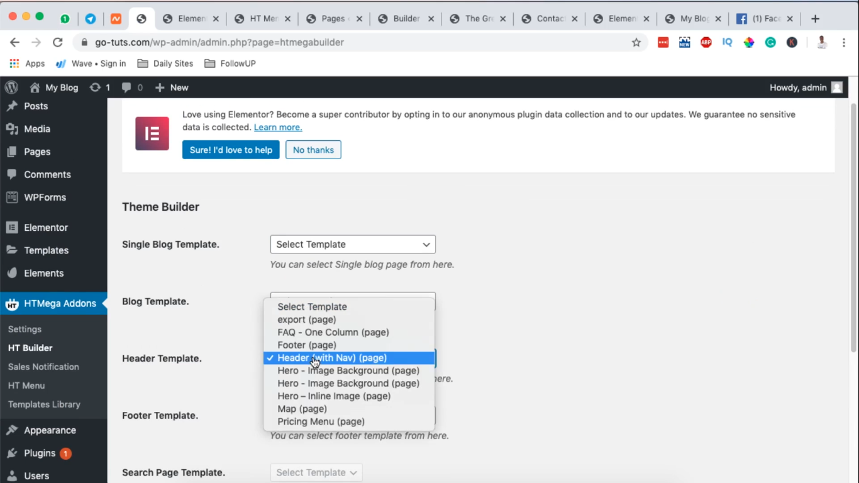Dismiss the notice with 'No thanks'
The image size is (859, 483).
coord(313,150)
